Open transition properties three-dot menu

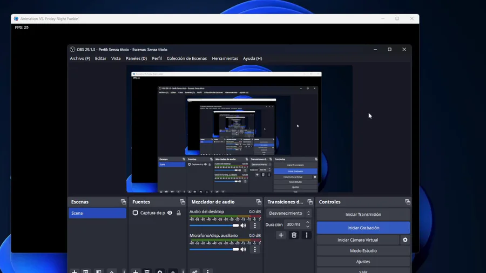coord(307,235)
